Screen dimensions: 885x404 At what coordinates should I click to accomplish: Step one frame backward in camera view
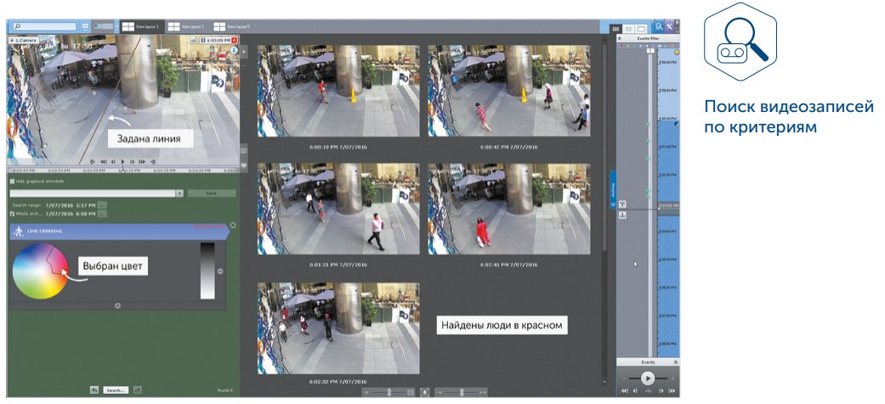click(113, 162)
